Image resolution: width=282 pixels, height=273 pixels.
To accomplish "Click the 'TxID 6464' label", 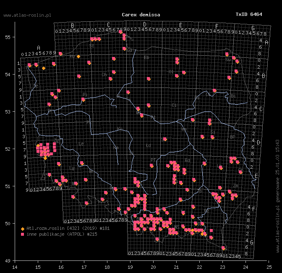I will [249, 14].
